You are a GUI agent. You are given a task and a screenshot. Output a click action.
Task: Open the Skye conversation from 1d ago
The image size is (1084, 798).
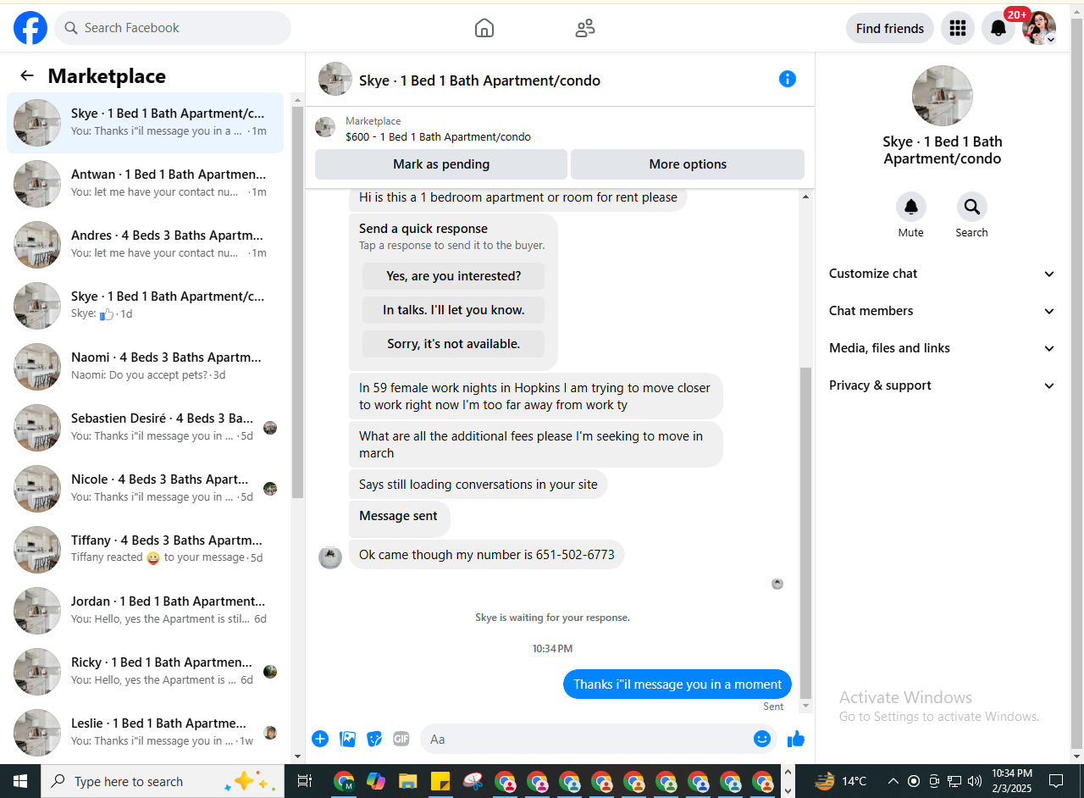point(145,305)
